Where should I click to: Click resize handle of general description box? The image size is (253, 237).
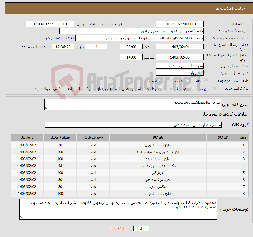pyautogui.click(x=46, y=108)
